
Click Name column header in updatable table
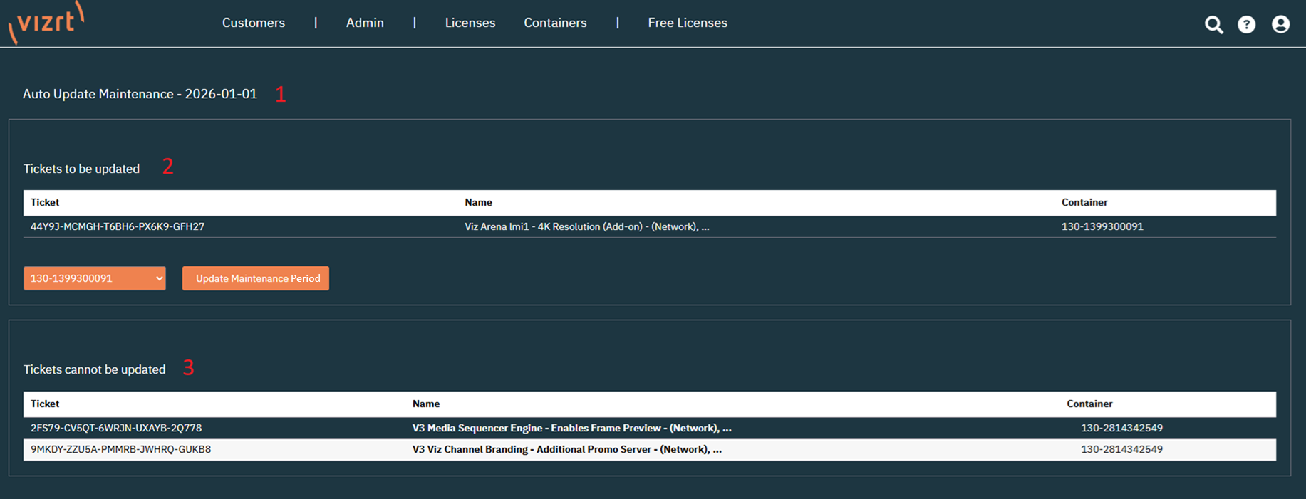[x=478, y=202]
